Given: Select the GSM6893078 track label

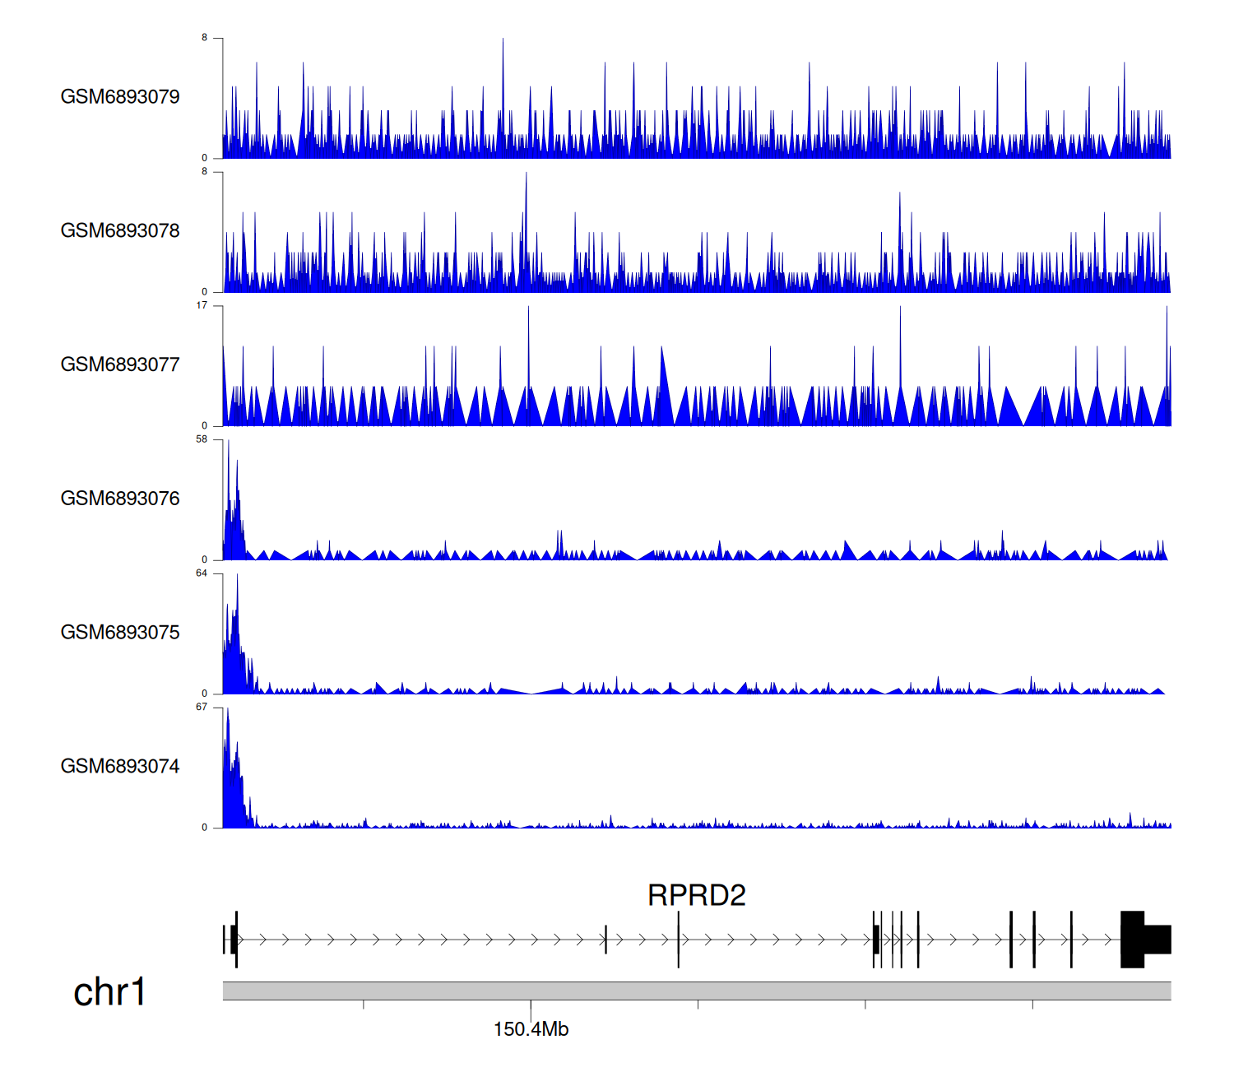Looking at the screenshot, I should click(x=120, y=231).
